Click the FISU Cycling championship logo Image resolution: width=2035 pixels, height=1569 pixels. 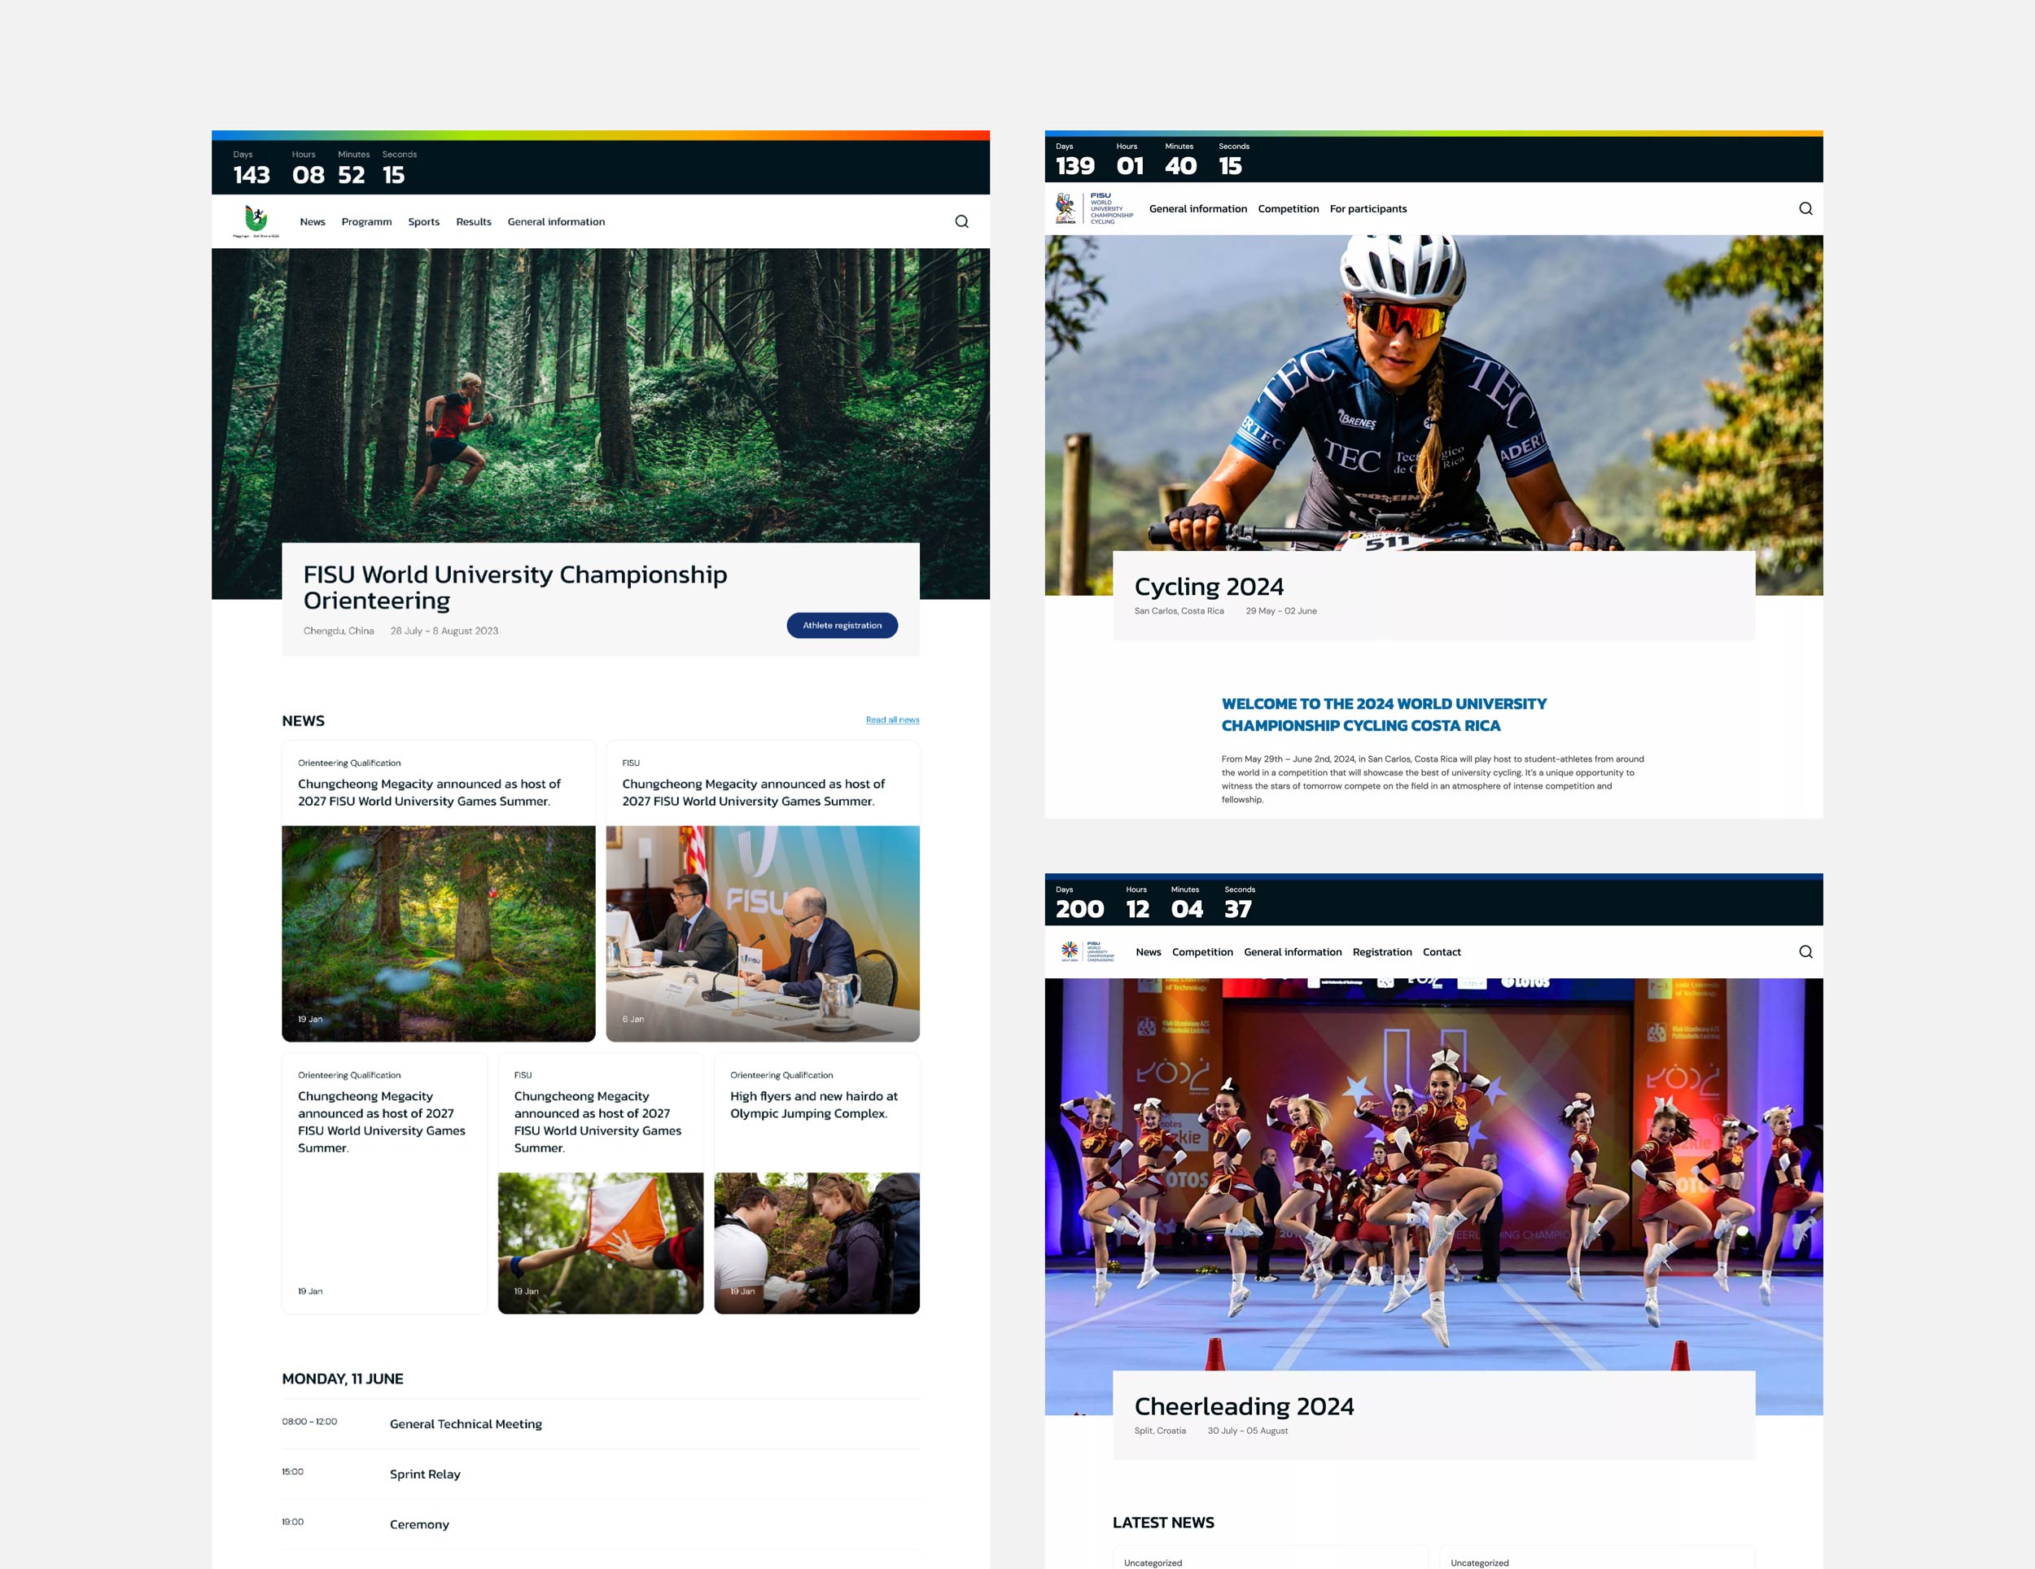[x=1094, y=208]
